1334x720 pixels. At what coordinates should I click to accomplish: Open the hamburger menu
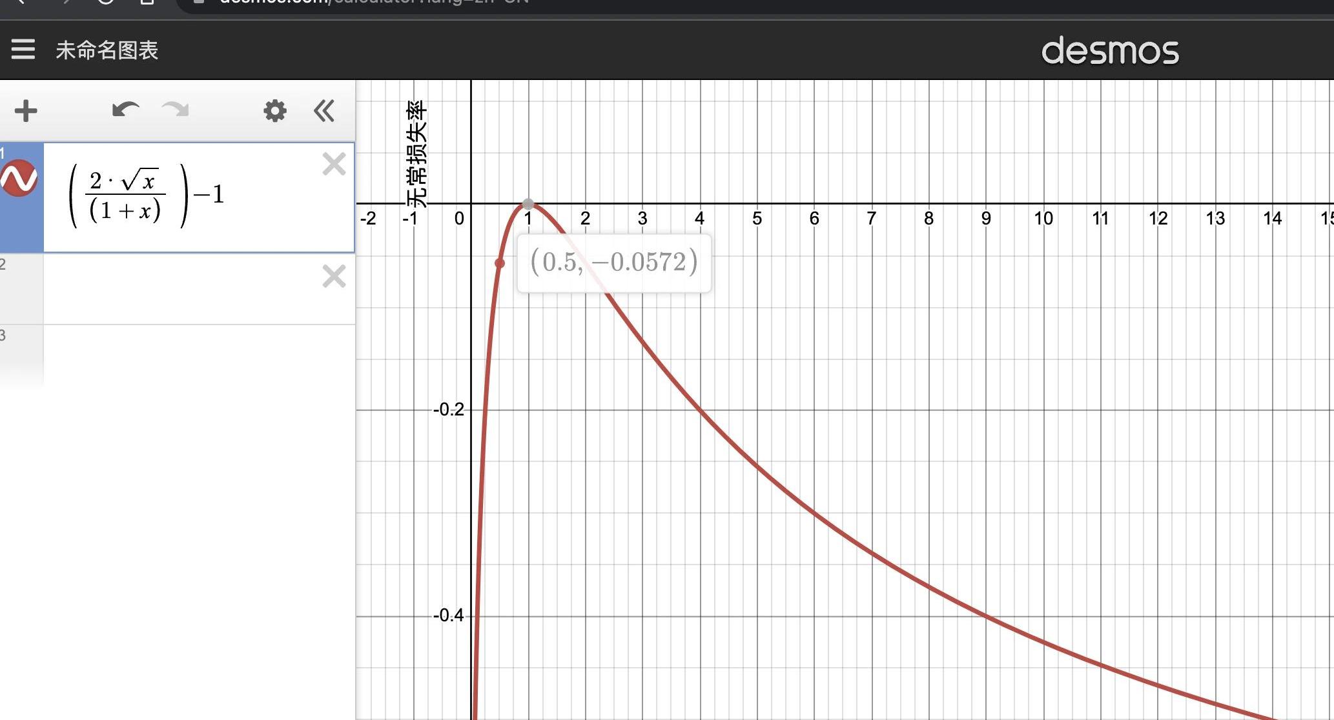click(23, 50)
